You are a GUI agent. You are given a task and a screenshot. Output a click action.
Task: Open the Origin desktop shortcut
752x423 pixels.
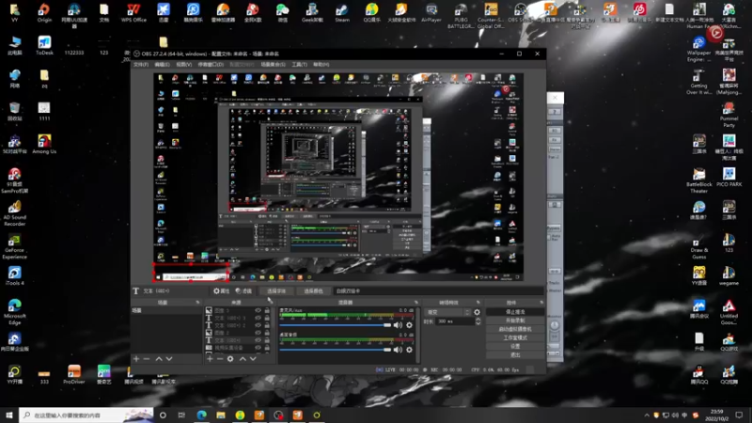point(44,13)
